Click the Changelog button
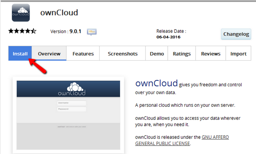This screenshot has width=256, height=154. [x=236, y=34]
